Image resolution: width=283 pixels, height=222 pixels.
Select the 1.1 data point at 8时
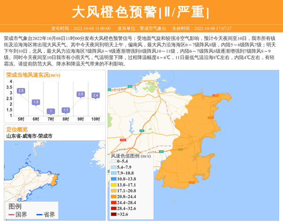pos(66,110)
